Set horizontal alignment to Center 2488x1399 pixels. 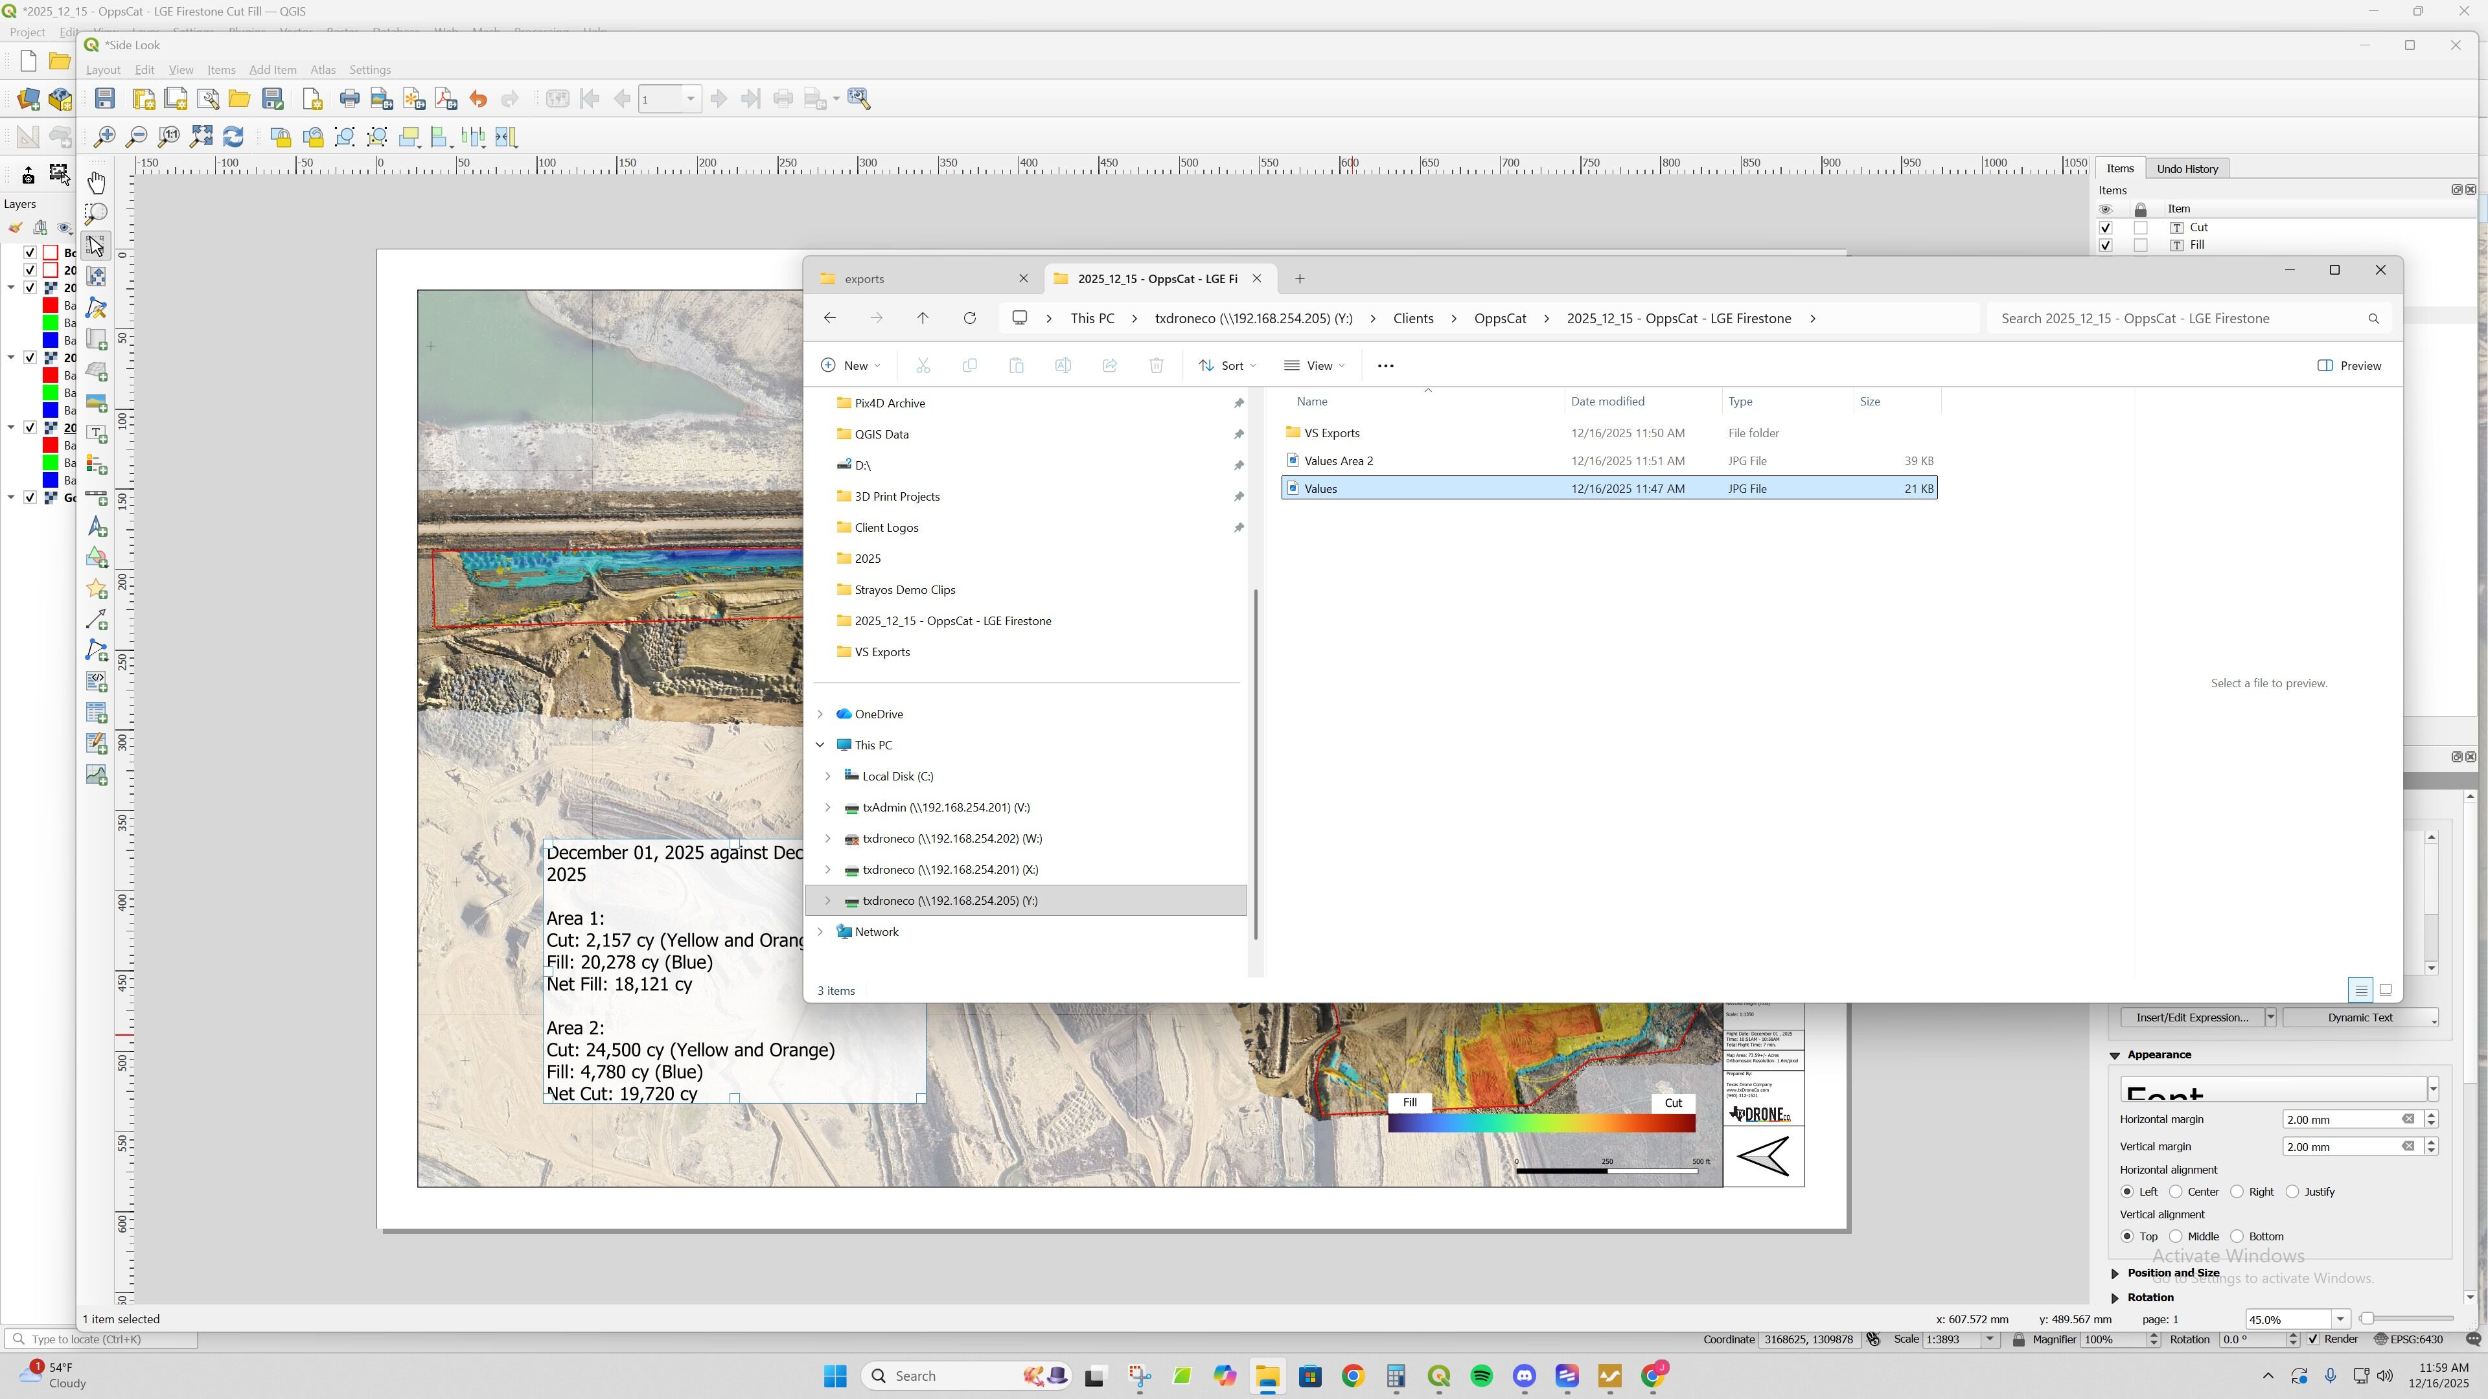tap(2175, 1192)
